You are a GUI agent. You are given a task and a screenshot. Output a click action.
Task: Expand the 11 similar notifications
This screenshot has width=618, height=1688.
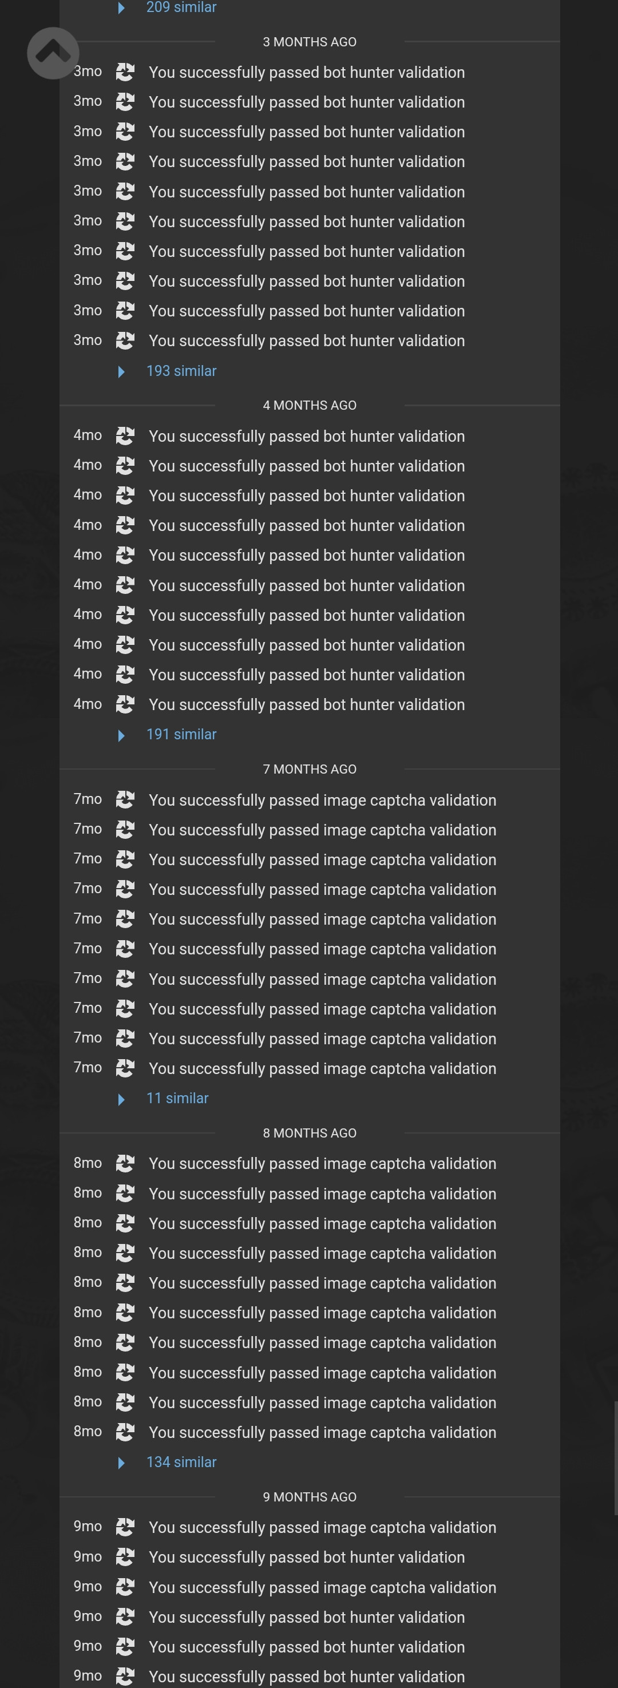coord(177,1098)
